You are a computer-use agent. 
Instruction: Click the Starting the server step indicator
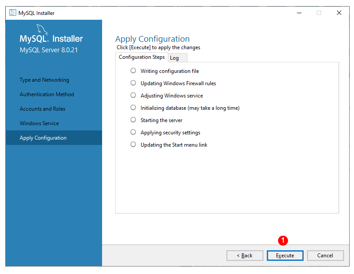[x=133, y=120]
